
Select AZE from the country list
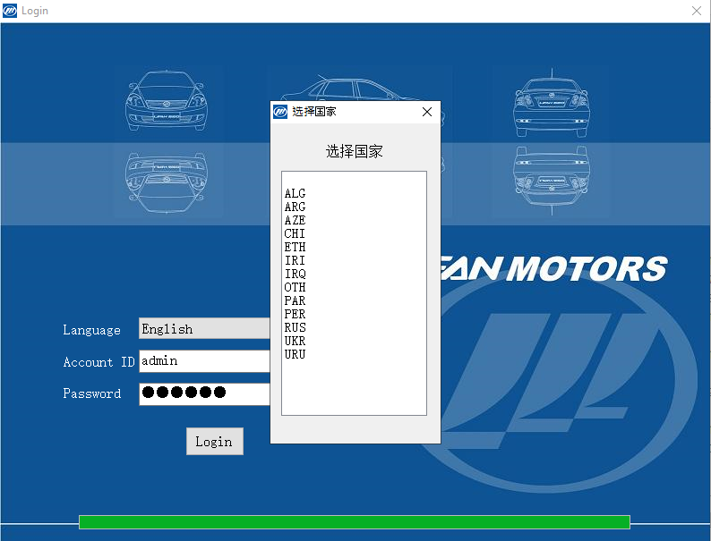295,221
